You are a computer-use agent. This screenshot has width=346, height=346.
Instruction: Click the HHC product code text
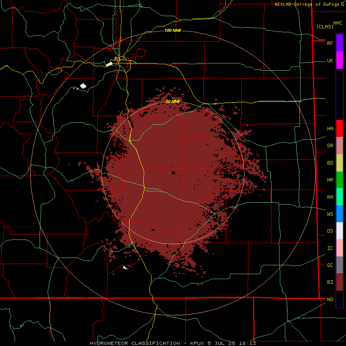[338, 23]
